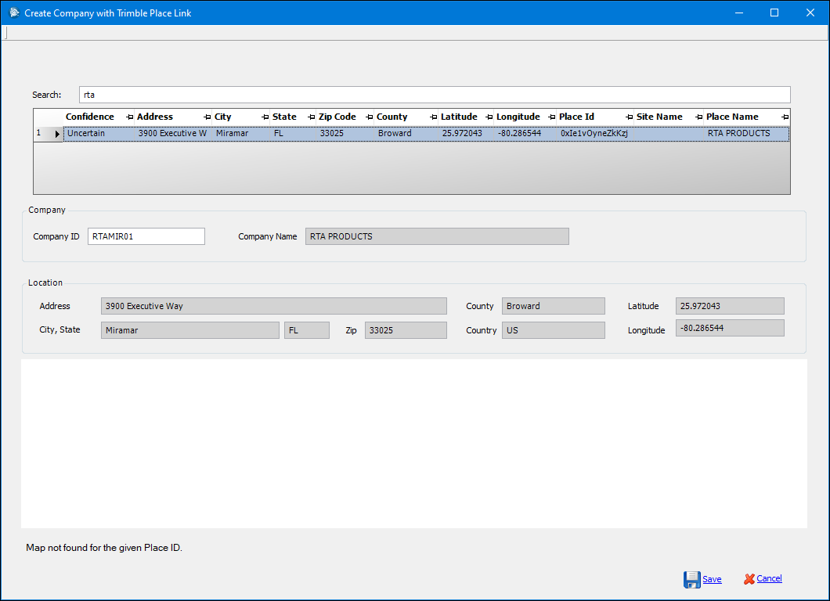830x601 pixels.
Task: Click the pin icon on Confidence column
Action: (x=130, y=117)
